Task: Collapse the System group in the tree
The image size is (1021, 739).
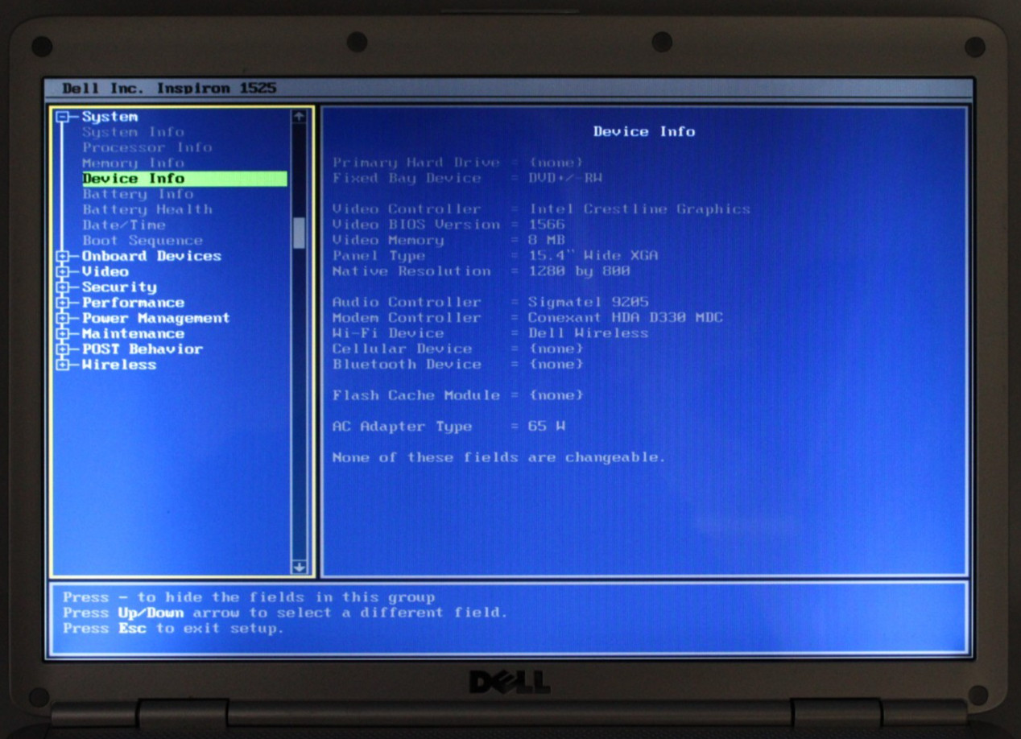Action: (62, 117)
